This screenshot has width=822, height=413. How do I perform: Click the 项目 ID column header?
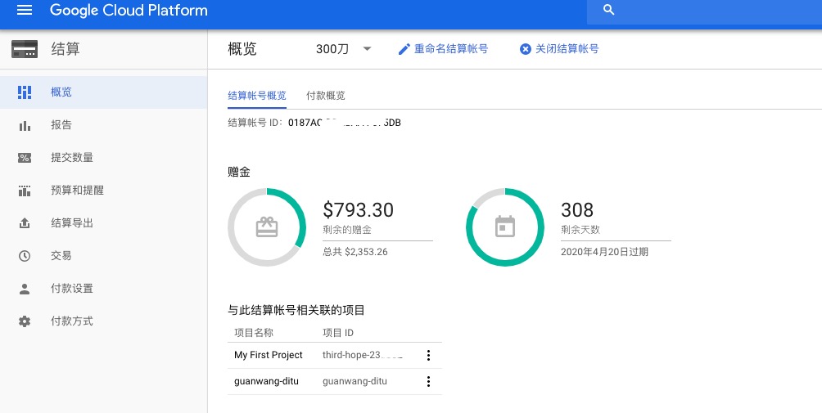(x=338, y=333)
